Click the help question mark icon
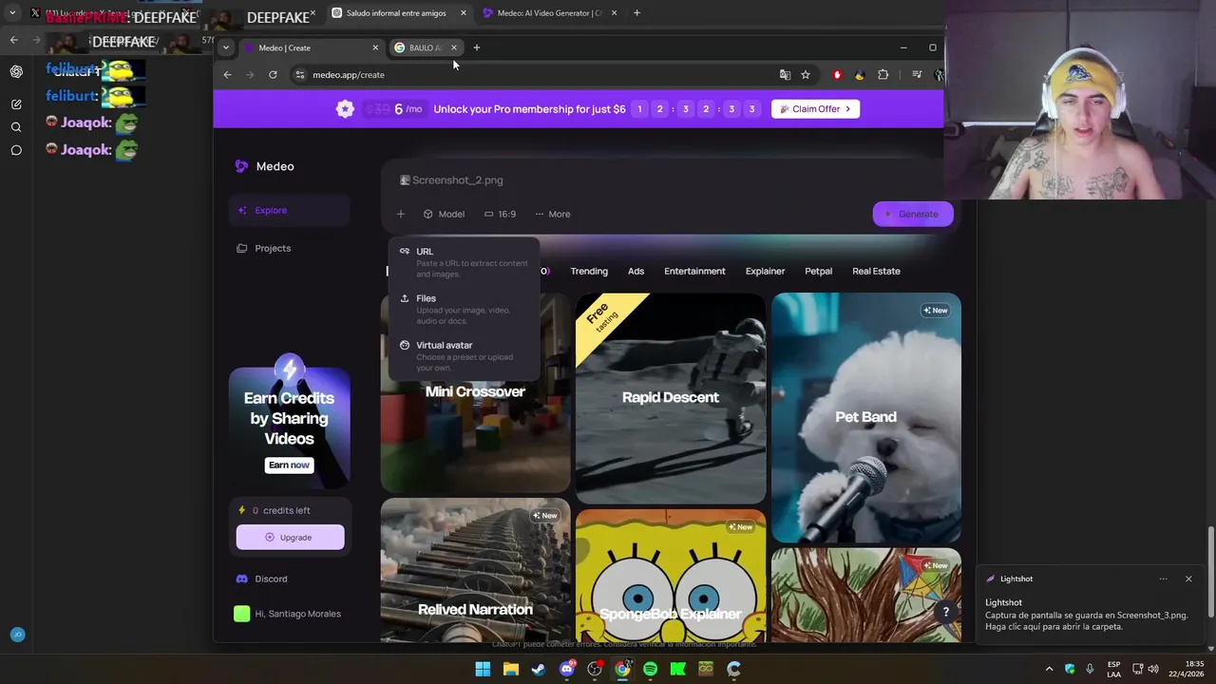Image resolution: width=1216 pixels, height=684 pixels. coord(945,612)
